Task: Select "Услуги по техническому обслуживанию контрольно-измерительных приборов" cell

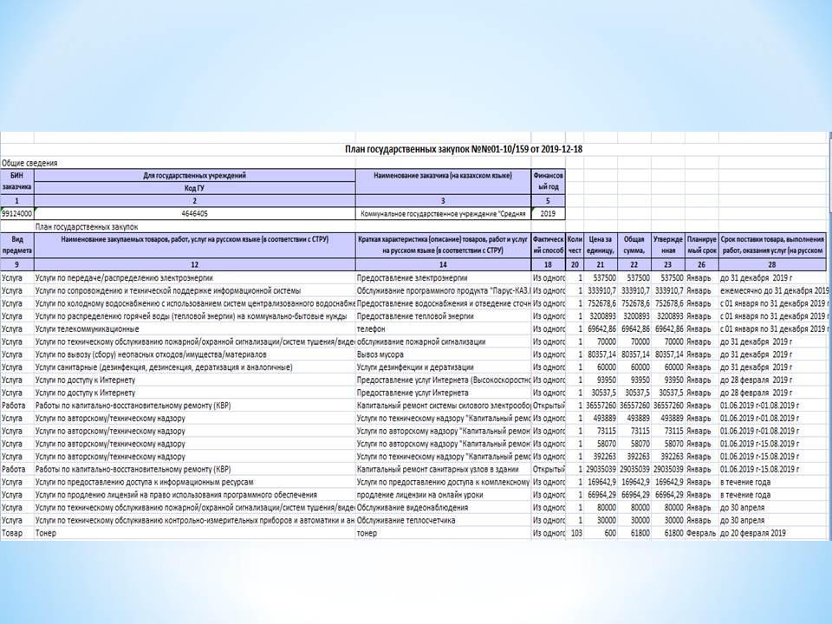Action: tap(195, 520)
